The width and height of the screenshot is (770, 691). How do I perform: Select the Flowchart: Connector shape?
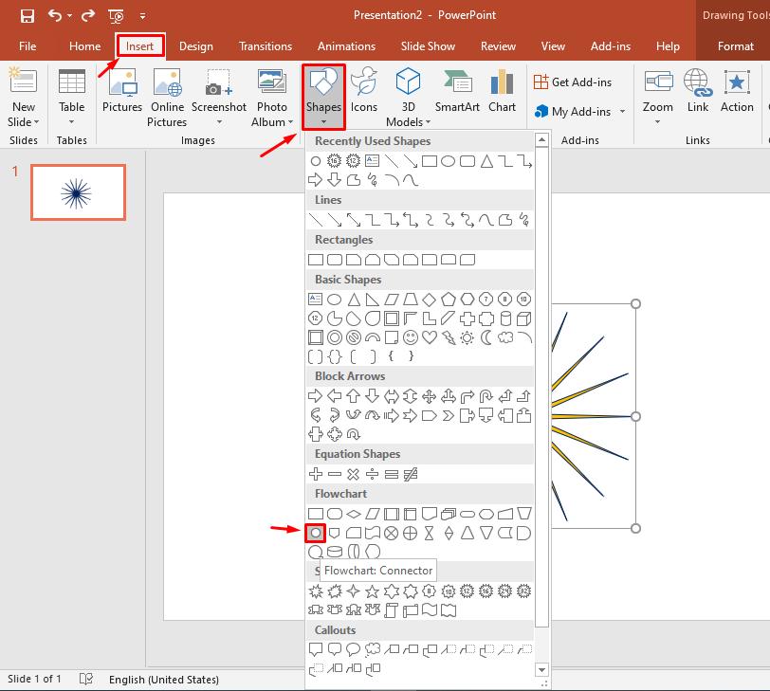click(x=317, y=532)
